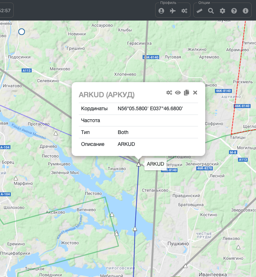Click the waypoint triangle near Протасово
This screenshot has height=277, width=256.
point(55,133)
